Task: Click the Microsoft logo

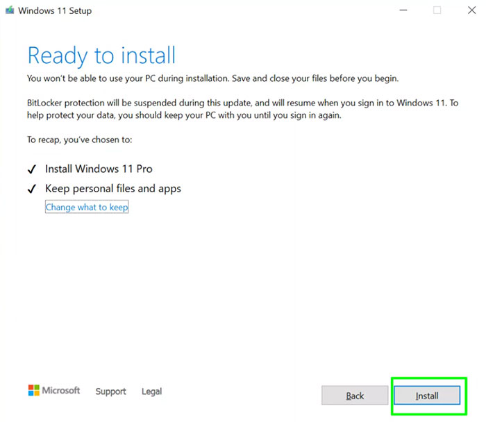Action: pyautogui.click(x=54, y=390)
